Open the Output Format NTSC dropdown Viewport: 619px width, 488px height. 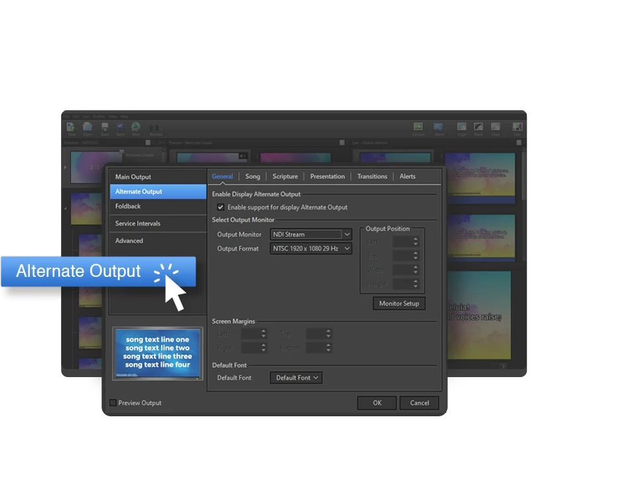[x=311, y=248]
